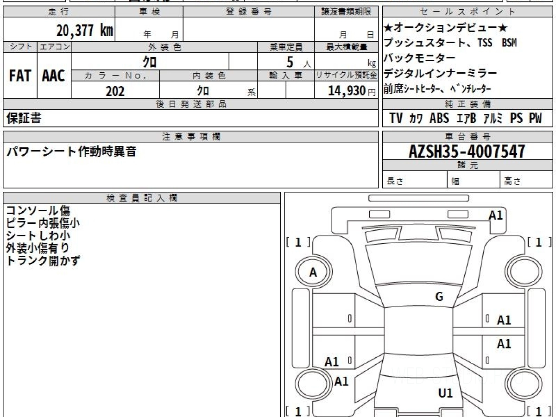Select the トランク開かず line
This screenshot has height=417, width=556.
43,261
